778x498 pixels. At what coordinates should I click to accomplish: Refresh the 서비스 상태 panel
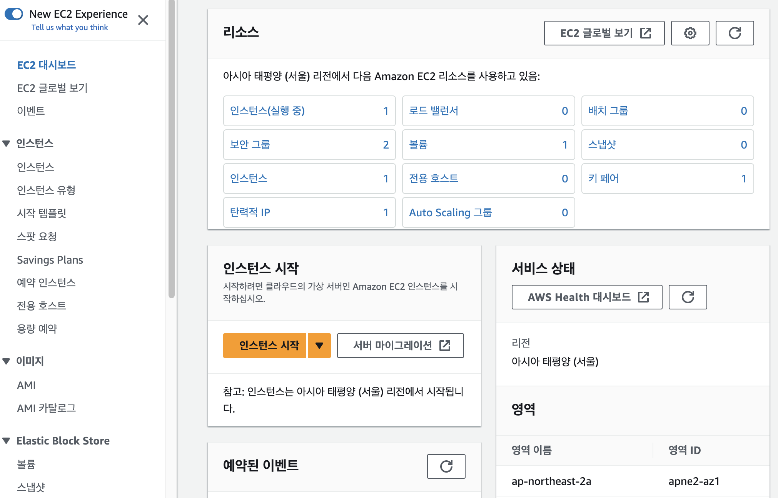click(x=688, y=297)
